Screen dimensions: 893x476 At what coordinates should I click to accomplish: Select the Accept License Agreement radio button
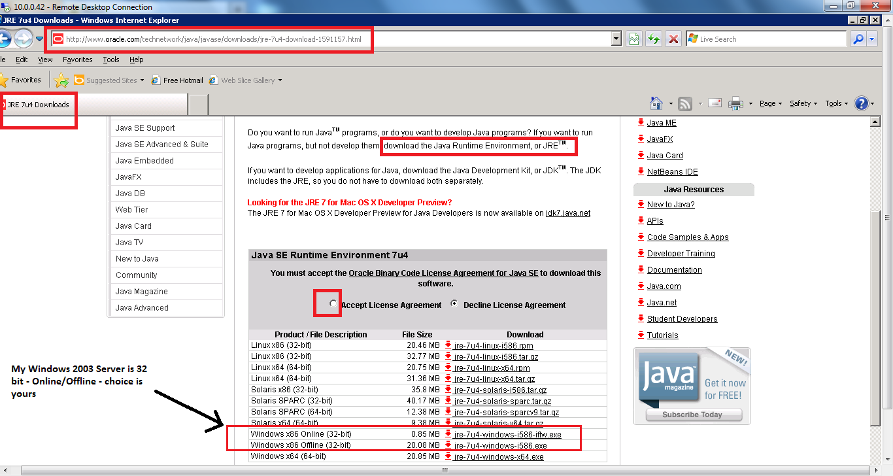(333, 304)
